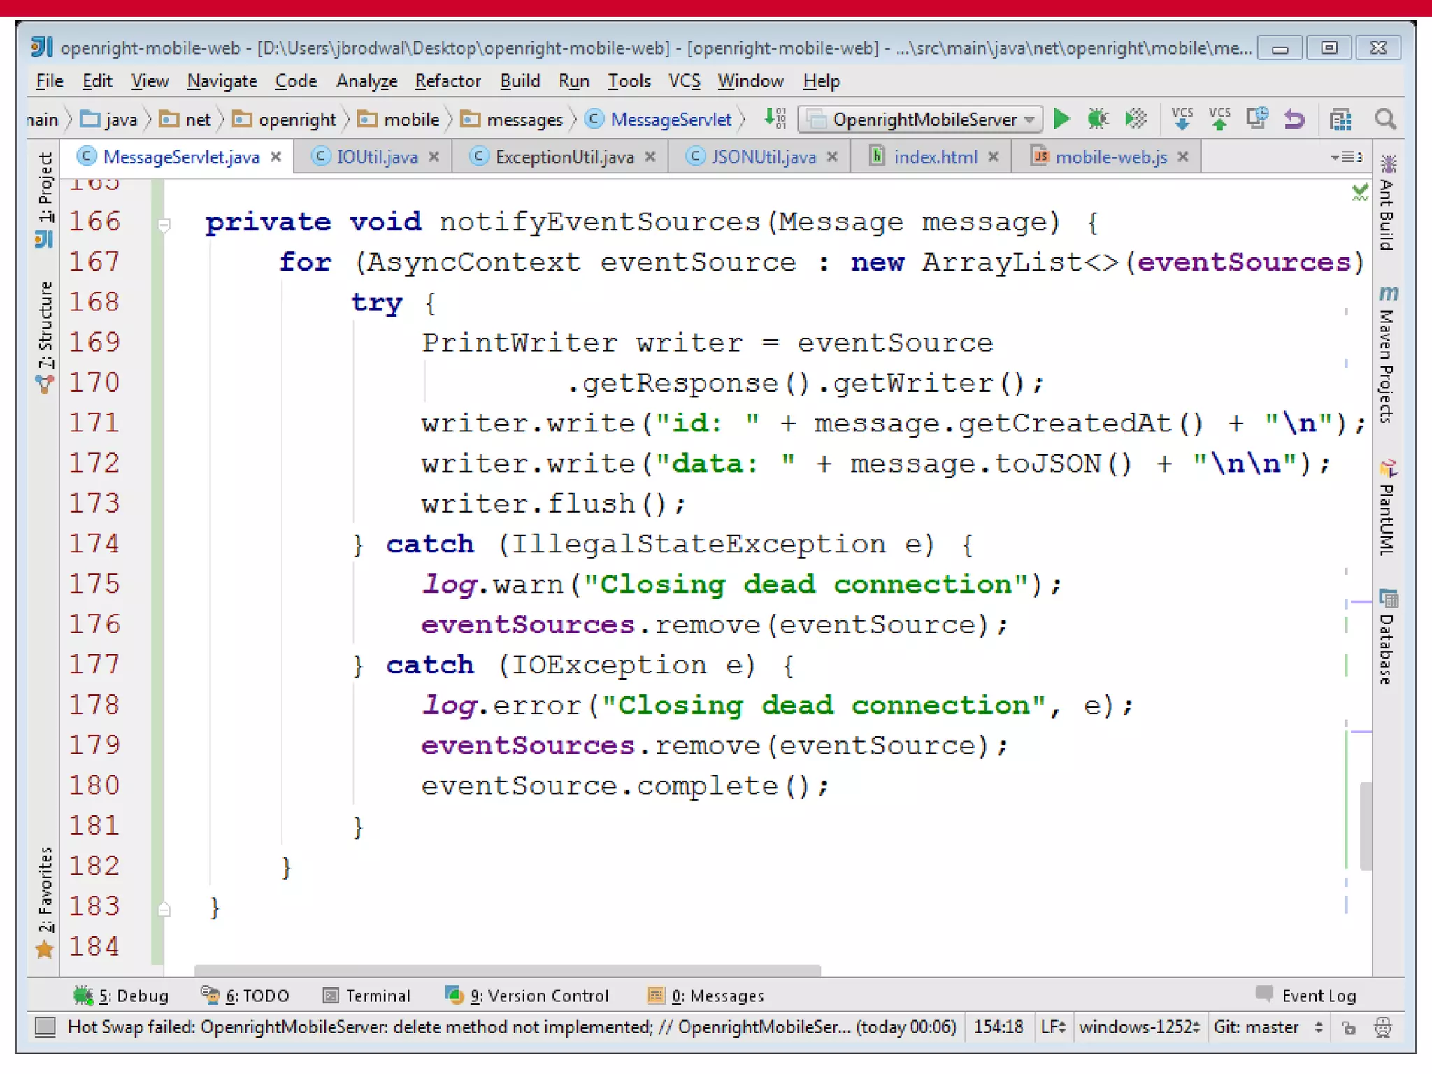
Task: Click the VCS commit changes icon
Action: click(x=1219, y=120)
